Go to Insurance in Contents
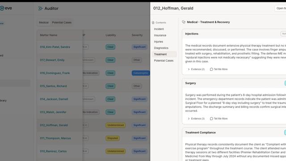286x161 pixels. 160,35
